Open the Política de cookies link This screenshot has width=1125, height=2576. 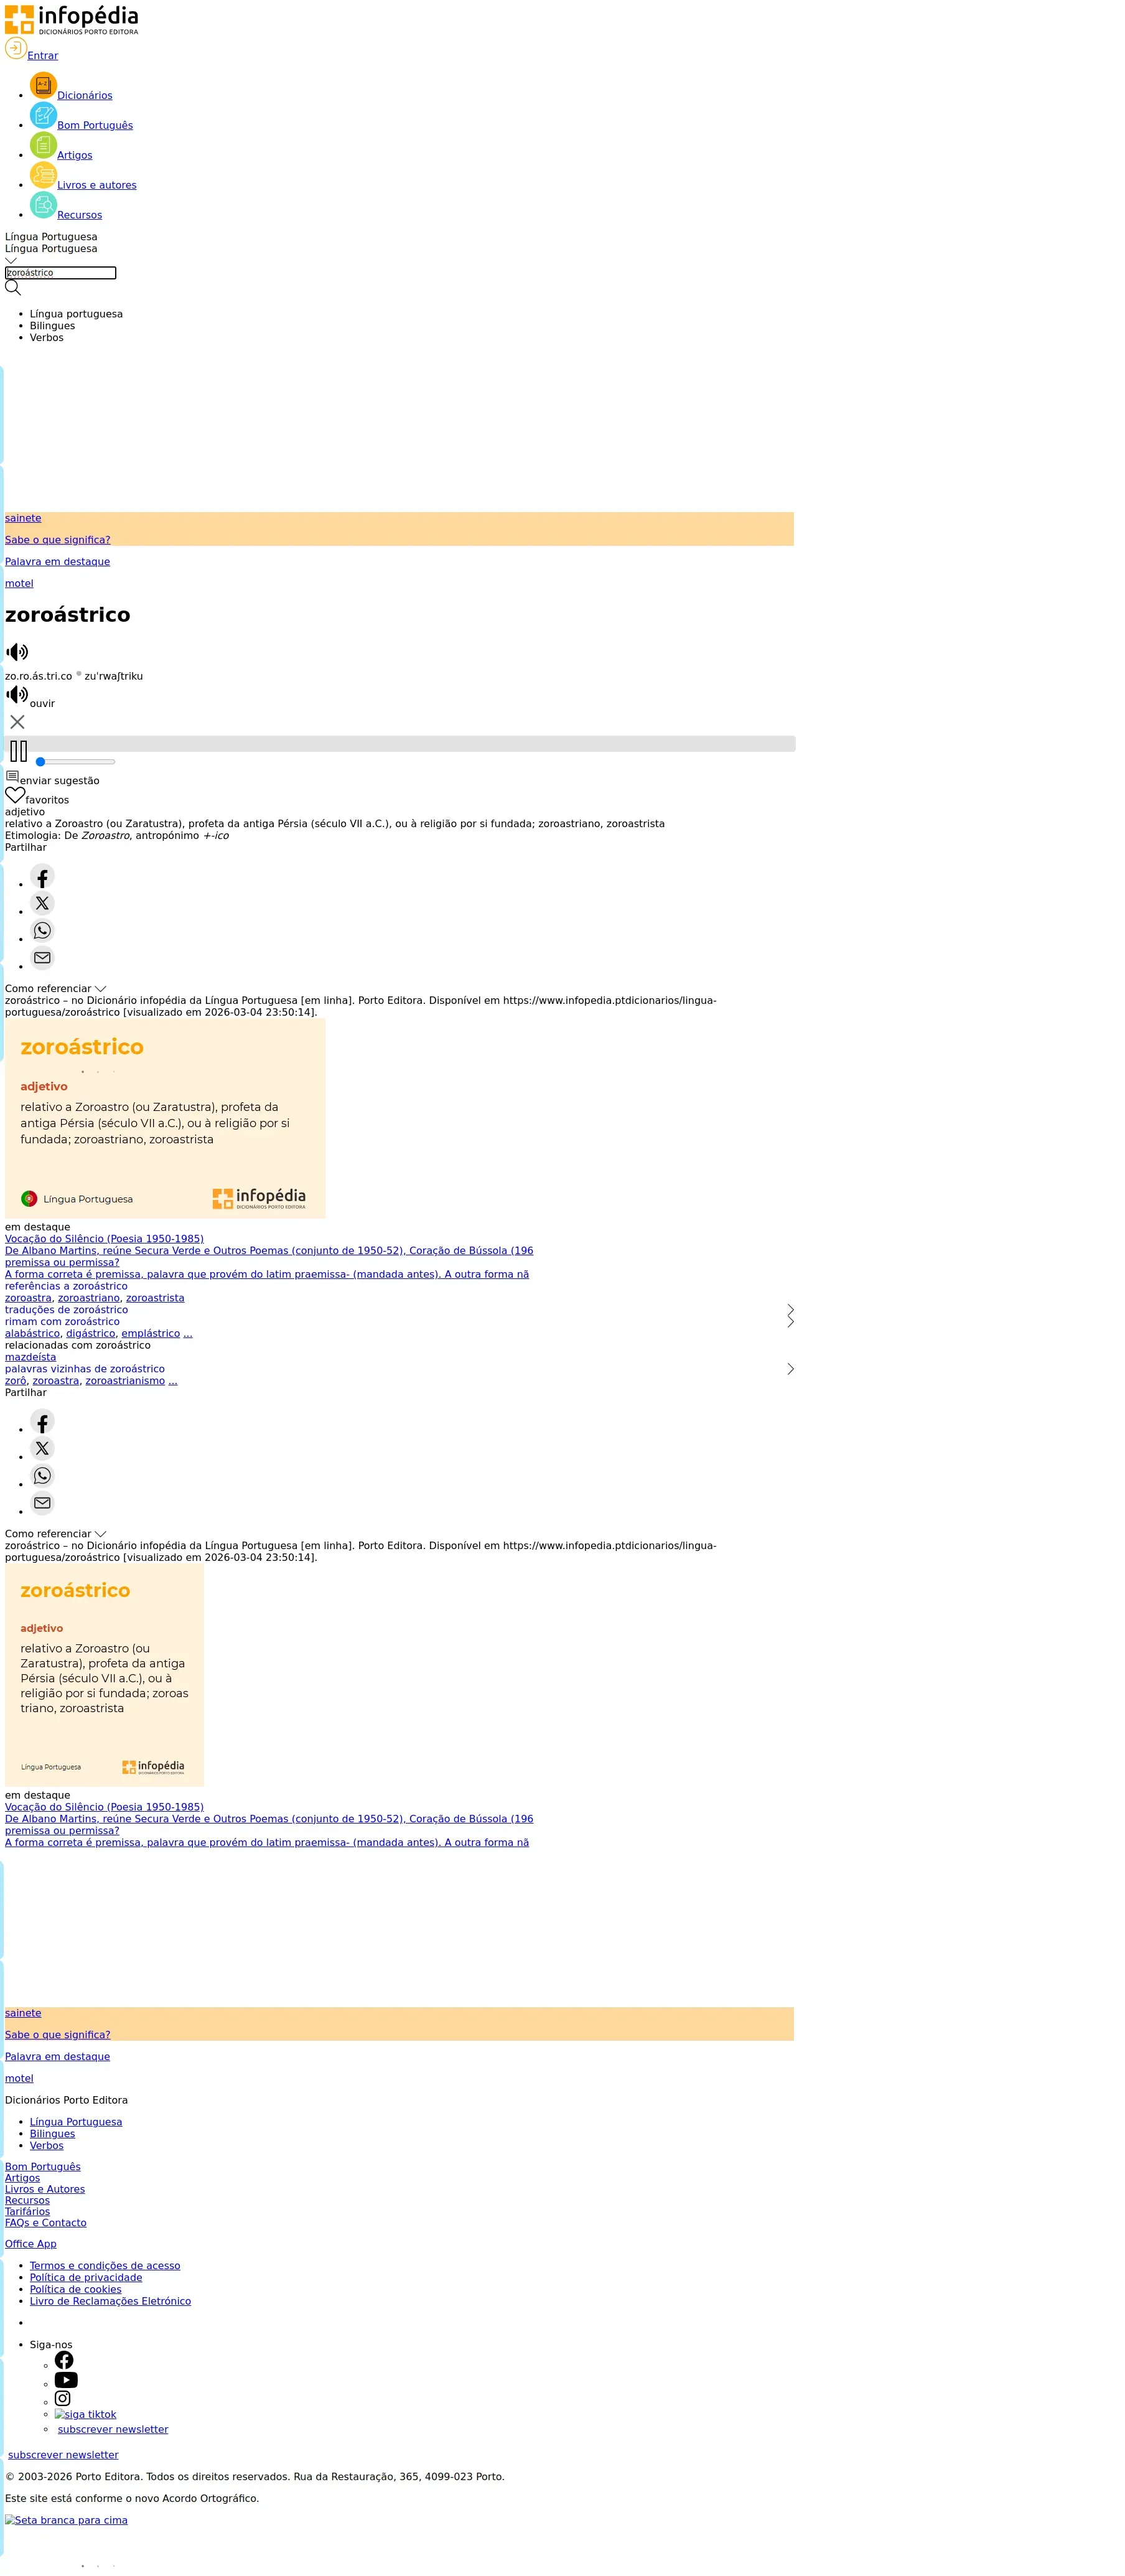coord(76,2290)
